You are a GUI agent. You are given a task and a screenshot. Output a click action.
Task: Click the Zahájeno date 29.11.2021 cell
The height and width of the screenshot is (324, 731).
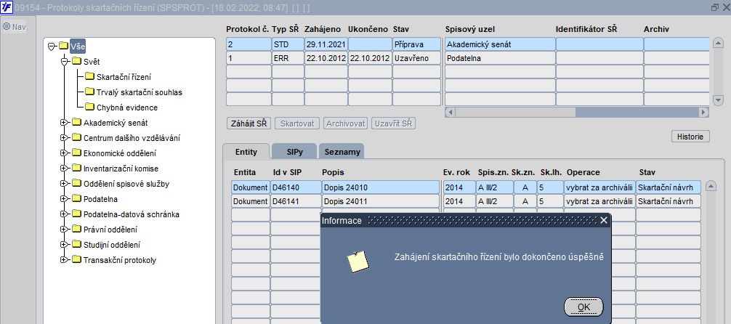[326, 44]
